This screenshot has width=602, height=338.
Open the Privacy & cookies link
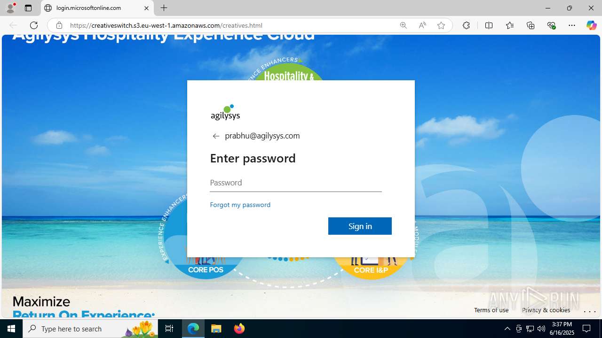point(546,310)
